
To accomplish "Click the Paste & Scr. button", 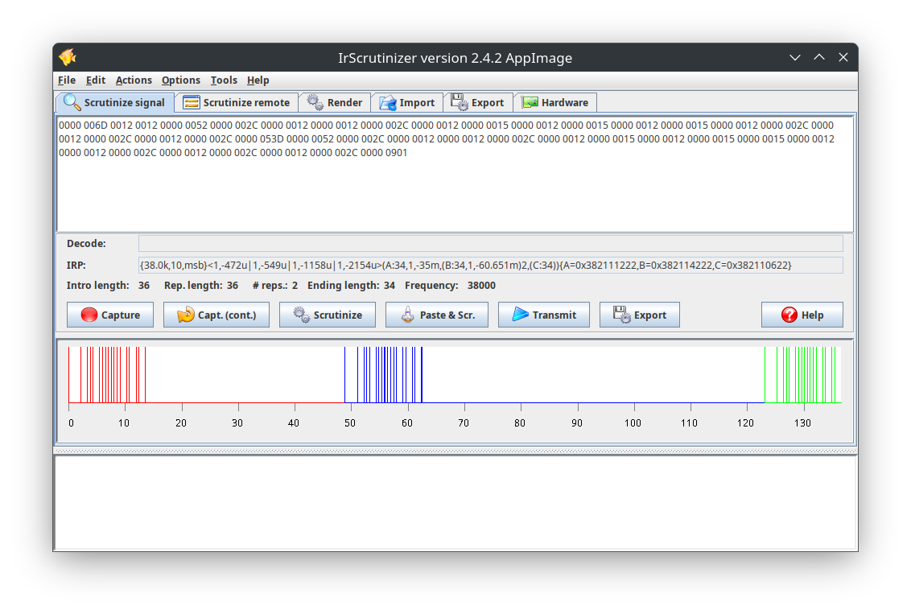I will [437, 315].
